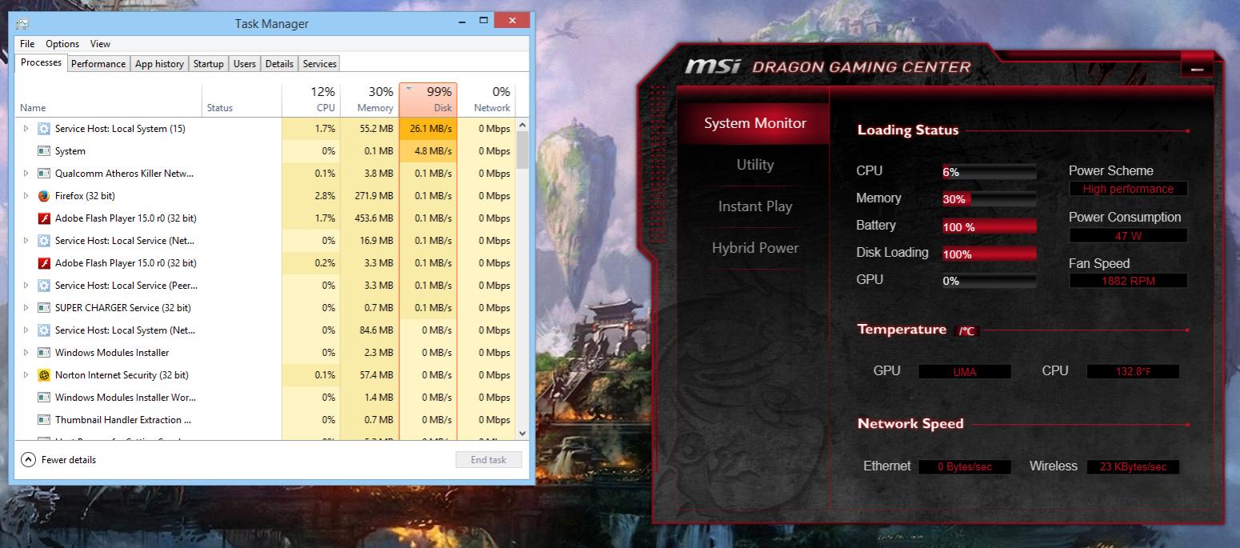Click the Disk column header showing 99%
This screenshot has height=548, width=1240.
428,99
